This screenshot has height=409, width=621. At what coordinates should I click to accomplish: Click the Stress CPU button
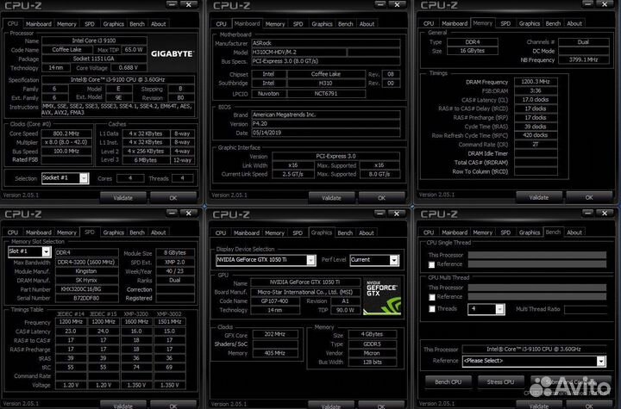click(500, 381)
